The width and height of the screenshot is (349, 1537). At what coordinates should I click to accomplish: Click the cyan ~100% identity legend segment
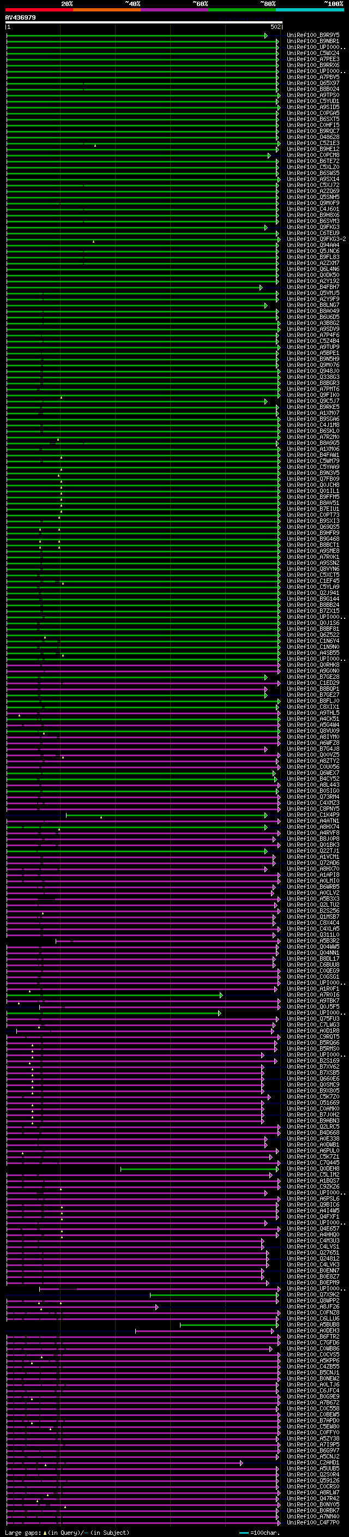(310, 10)
